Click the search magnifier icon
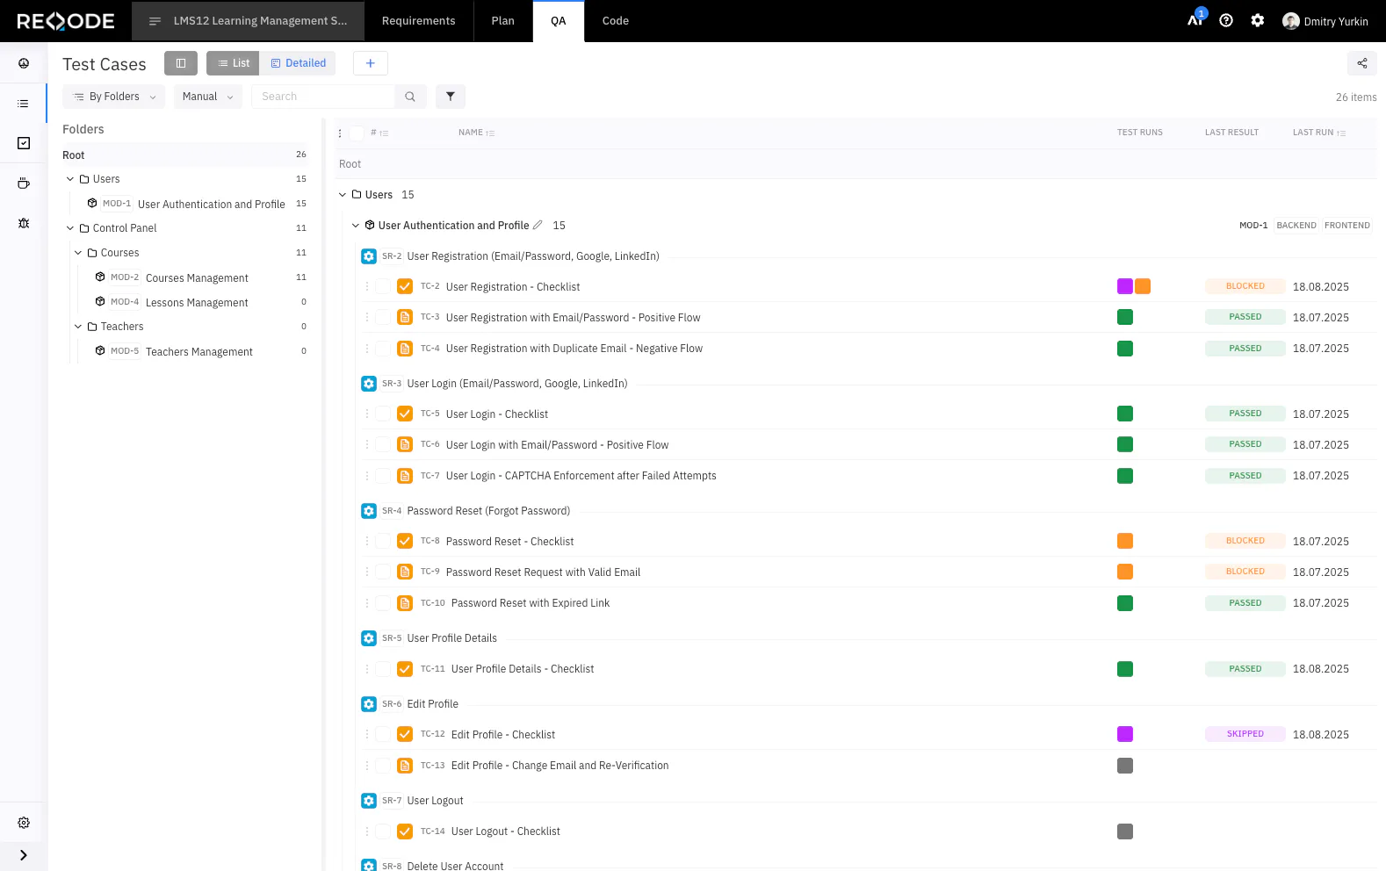 410,97
